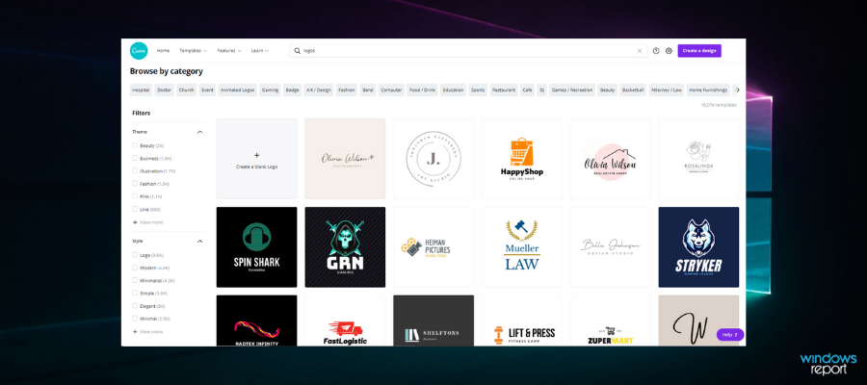Click the plus icon on blank logo card
This screenshot has height=385, width=867.
(256, 155)
